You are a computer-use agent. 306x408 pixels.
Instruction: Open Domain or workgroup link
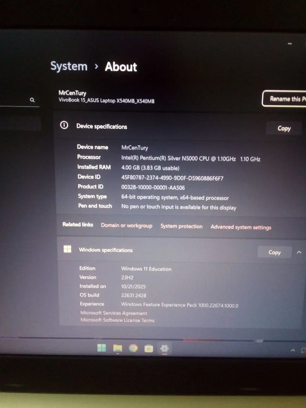(x=126, y=225)
